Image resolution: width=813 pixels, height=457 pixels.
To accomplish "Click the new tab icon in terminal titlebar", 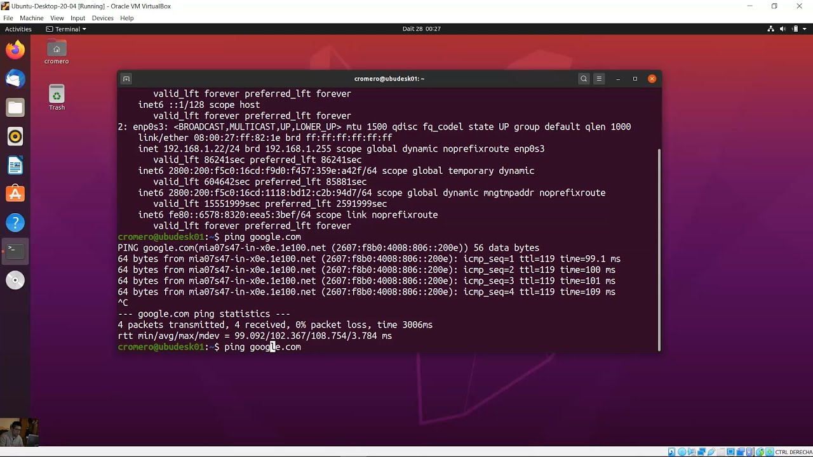I will 126,79.
